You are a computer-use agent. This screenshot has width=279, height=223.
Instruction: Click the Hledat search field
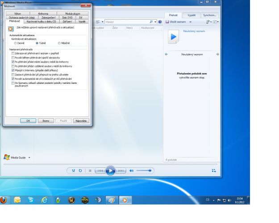pos(127,22)
